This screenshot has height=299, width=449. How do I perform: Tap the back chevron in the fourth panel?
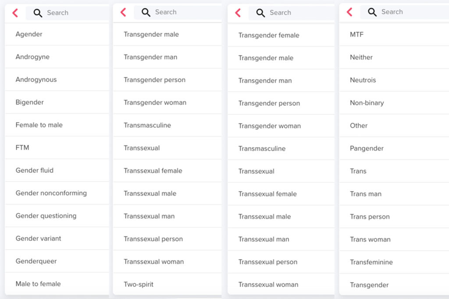[349, 12]
